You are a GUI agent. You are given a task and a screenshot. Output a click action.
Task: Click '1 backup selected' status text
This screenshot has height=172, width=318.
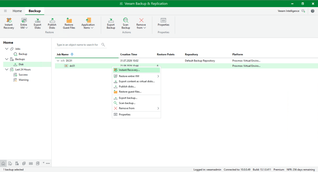[x=13, y=170]
